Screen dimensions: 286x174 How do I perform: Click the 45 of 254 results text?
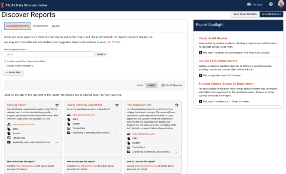[174, 85]
